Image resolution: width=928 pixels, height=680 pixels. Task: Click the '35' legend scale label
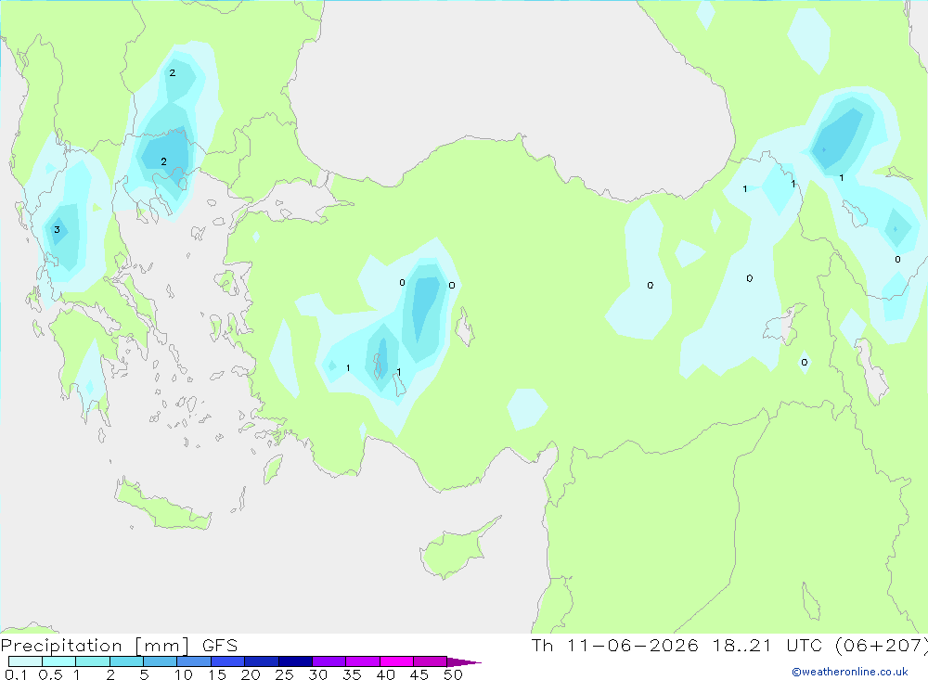pyautogui.click(x=352, y=674)
